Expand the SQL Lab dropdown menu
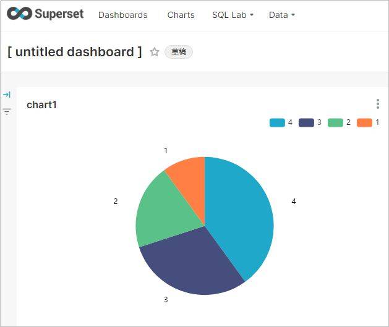This screenshot has width=389, height=327. [x=233, y=15]
